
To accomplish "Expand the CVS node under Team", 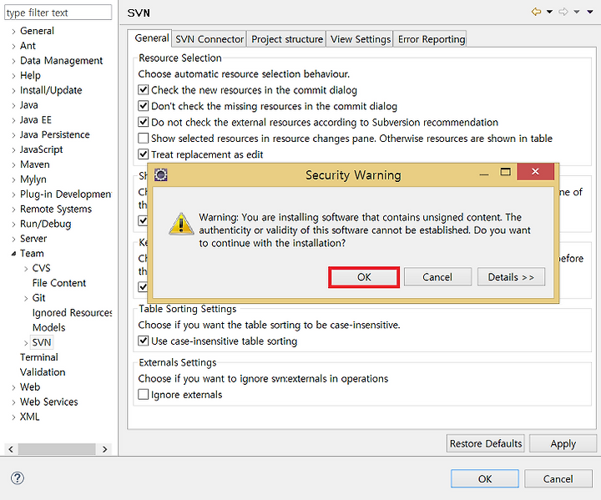I will pyautogui.click(x=26, y=269).
